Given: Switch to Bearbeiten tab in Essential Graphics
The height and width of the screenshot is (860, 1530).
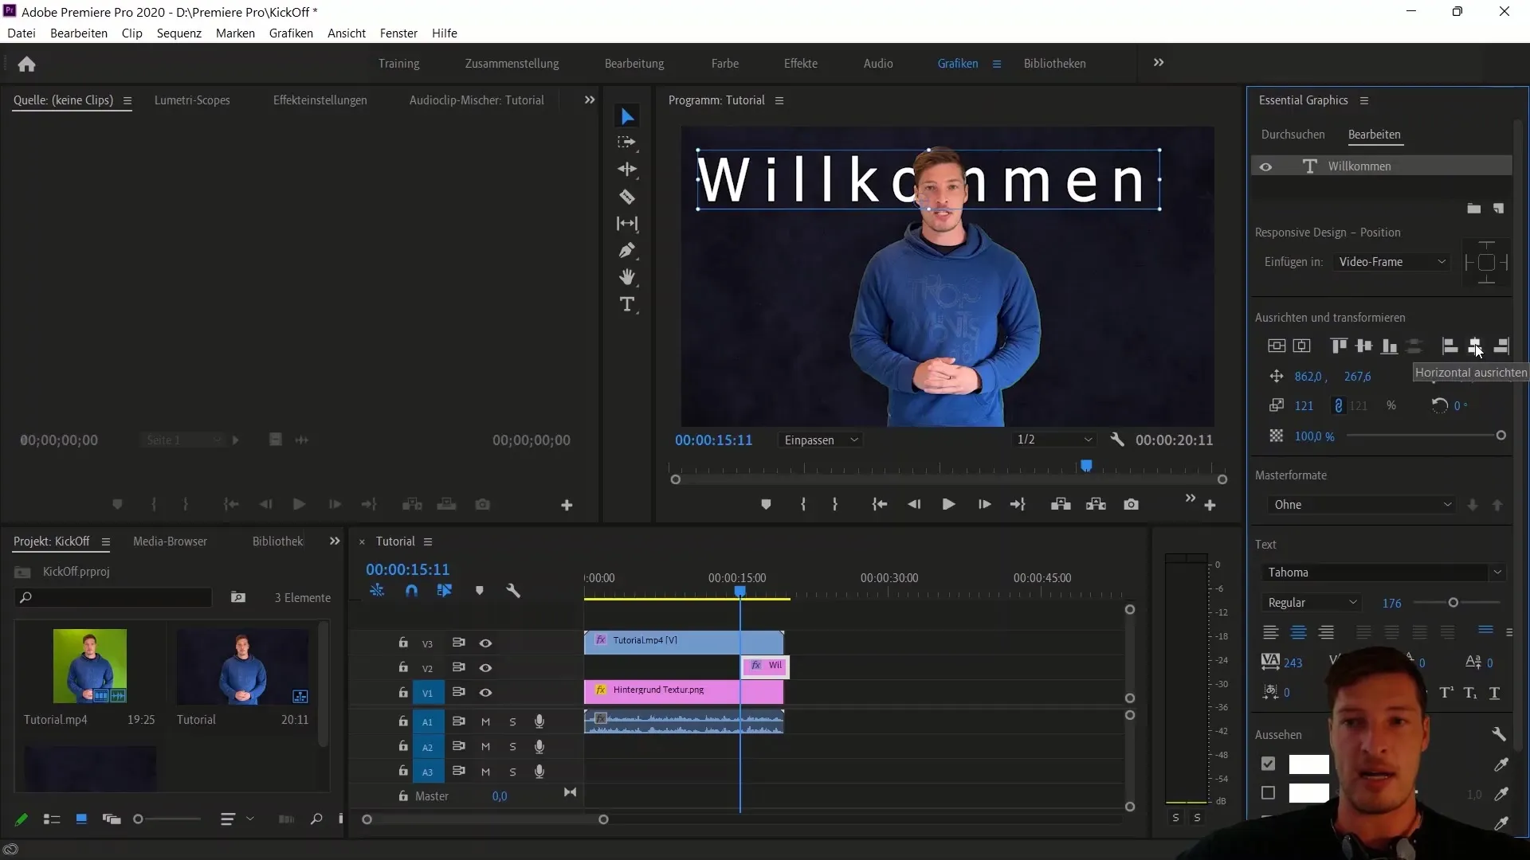Looking at the screenshot, I should pos(1375,133).
